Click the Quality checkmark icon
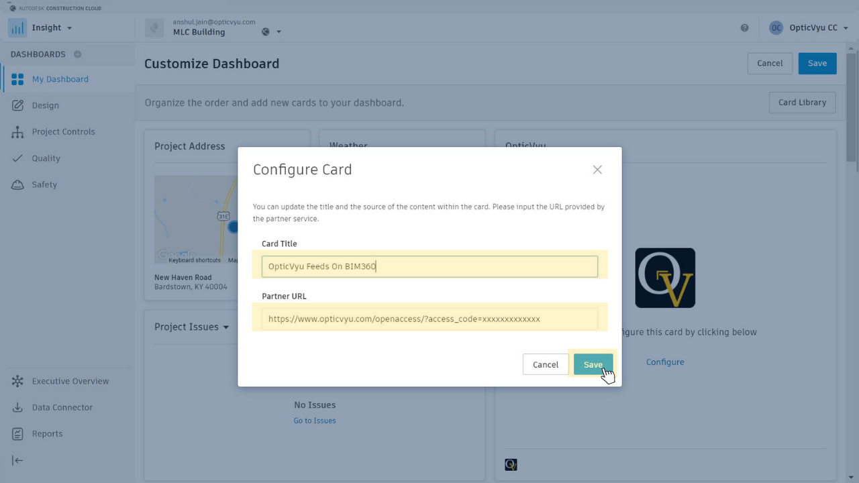This screenshot has width=859, height=483. point(17,158)
